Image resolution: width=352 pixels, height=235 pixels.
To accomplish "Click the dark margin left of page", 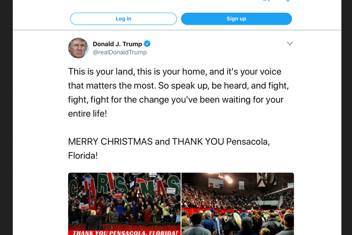I will tap(6, 117).
